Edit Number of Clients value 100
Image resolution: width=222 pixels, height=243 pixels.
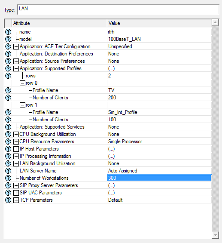click(159, 120)
